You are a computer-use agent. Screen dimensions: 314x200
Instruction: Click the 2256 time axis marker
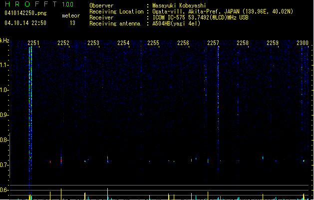[x=183, y=43]
